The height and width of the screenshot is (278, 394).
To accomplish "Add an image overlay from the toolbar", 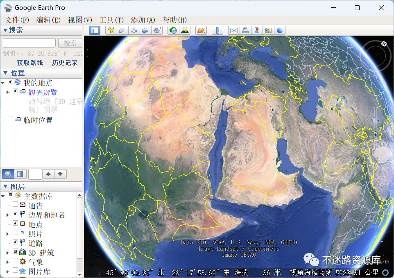I will pos(146,30).
